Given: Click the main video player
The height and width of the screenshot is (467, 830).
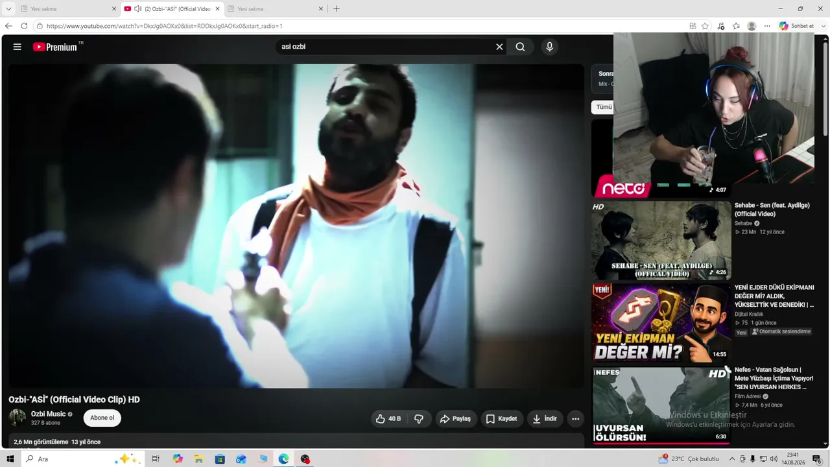Looking at the screenshot, I should 296,226.
